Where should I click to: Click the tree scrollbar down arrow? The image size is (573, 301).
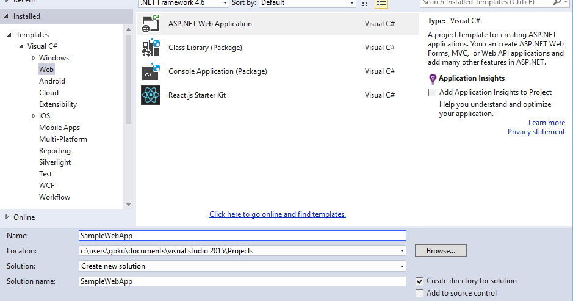128,204
